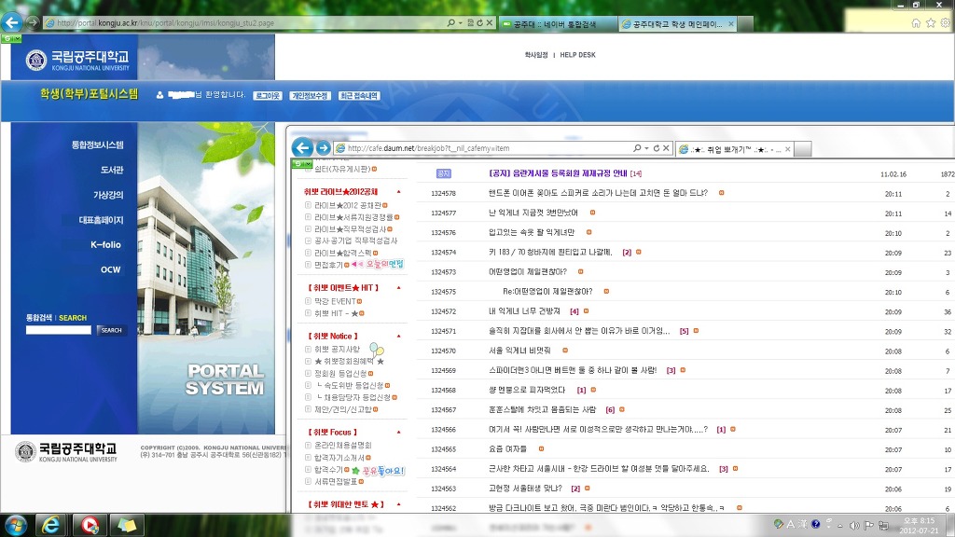The image size is (955, 537).
Task: Open OCW in the portal sidebar
Action: [x=111, y=269]
